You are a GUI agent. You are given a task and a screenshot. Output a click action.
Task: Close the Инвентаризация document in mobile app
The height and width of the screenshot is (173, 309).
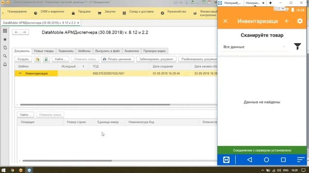point(225,21)
